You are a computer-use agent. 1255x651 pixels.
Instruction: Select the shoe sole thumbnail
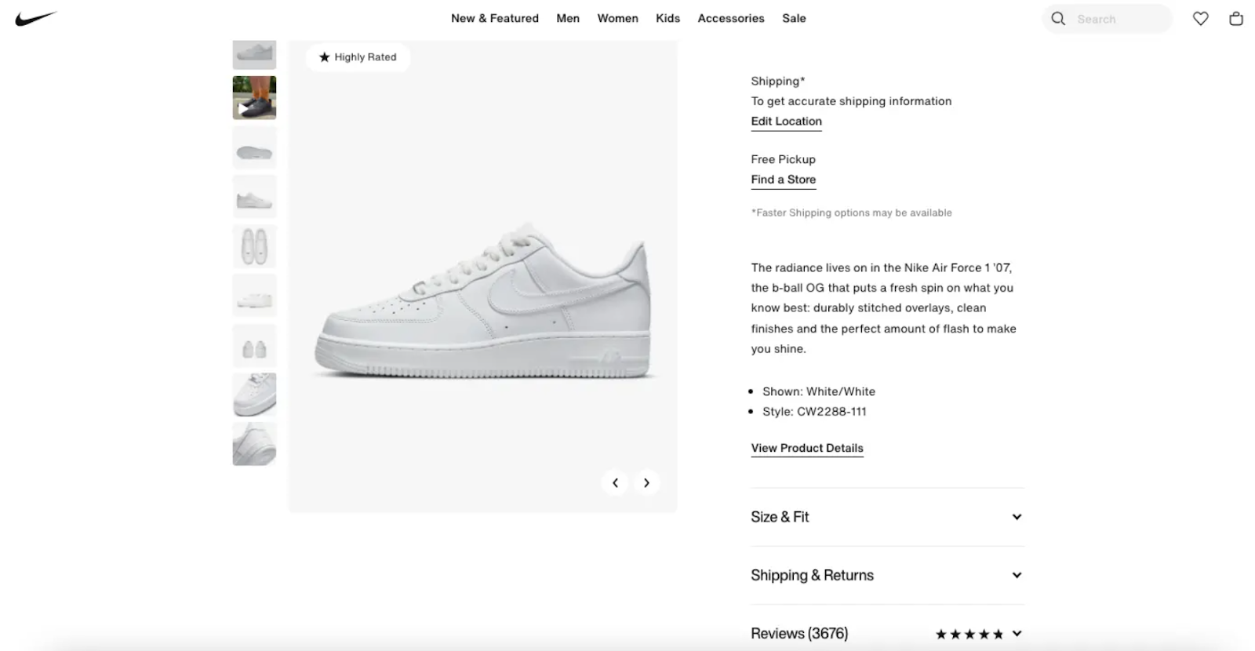point(254,148)
